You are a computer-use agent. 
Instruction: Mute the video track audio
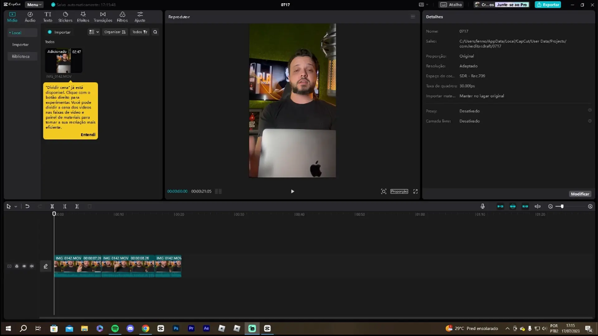(32, 266)
